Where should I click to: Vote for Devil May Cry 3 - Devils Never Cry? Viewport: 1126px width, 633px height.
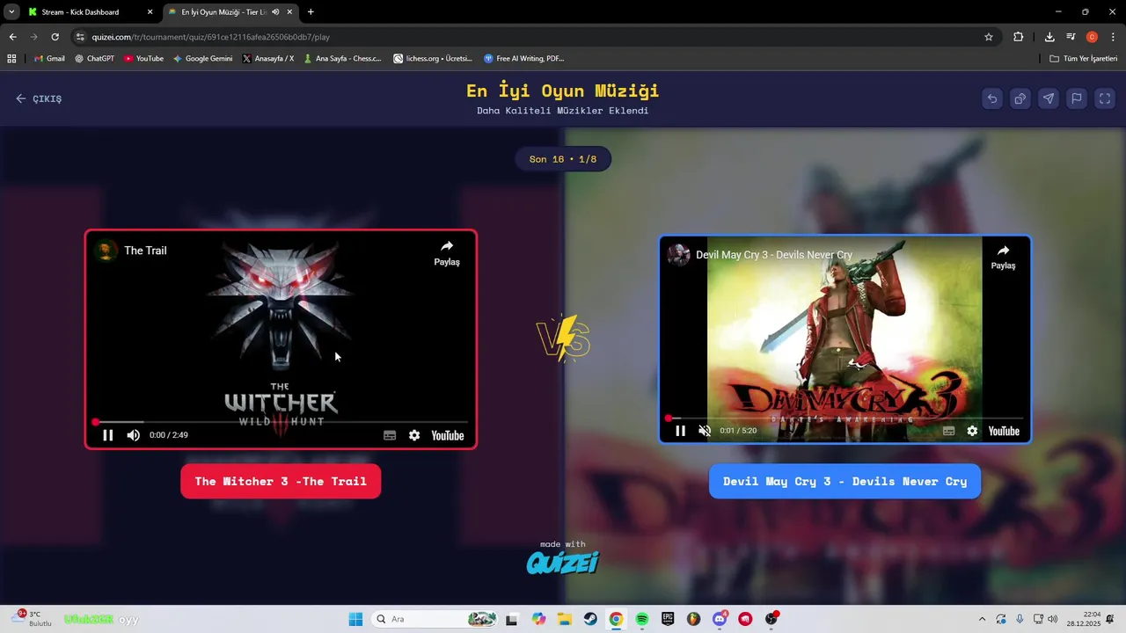tap(844, 481)
